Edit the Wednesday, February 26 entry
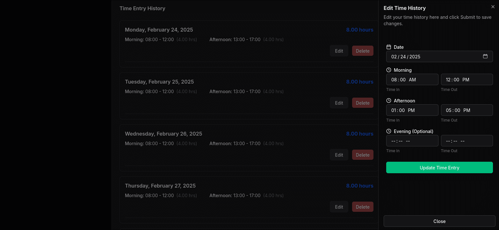 [339, 154]
